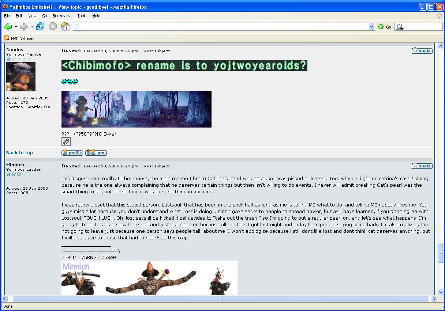Go to the Home page icon

click(65, 27)
